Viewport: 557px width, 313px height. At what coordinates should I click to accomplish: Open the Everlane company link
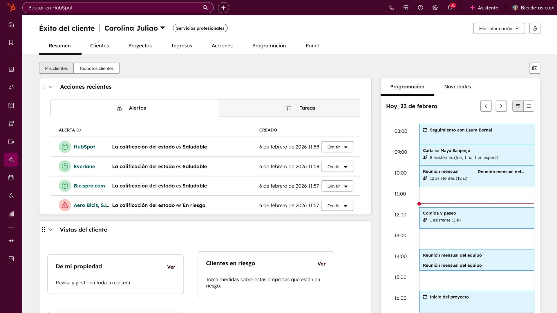84,166
